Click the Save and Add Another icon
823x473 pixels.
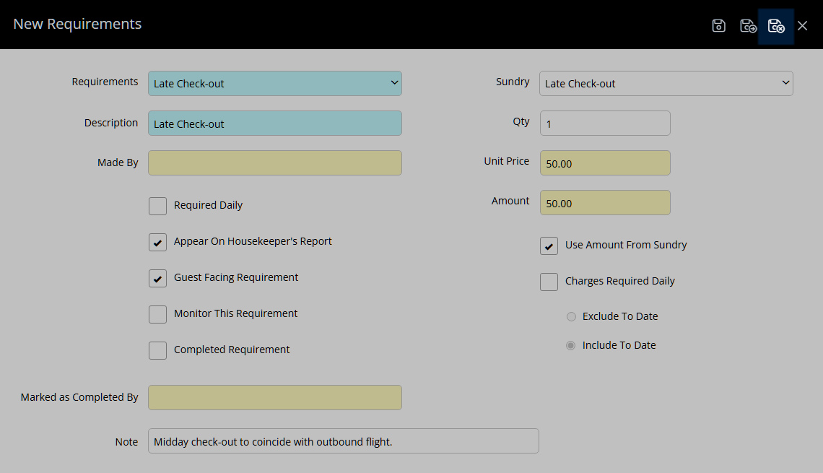point(748,26)
